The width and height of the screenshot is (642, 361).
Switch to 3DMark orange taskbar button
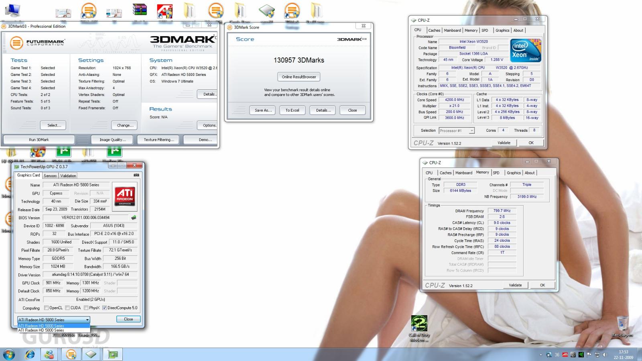click(71, 355)
